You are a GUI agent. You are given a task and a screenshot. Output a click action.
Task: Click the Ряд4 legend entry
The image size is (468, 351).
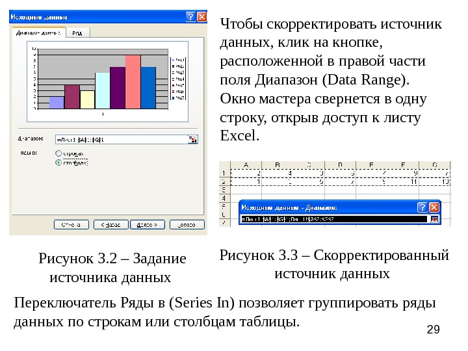coord(179,79)
